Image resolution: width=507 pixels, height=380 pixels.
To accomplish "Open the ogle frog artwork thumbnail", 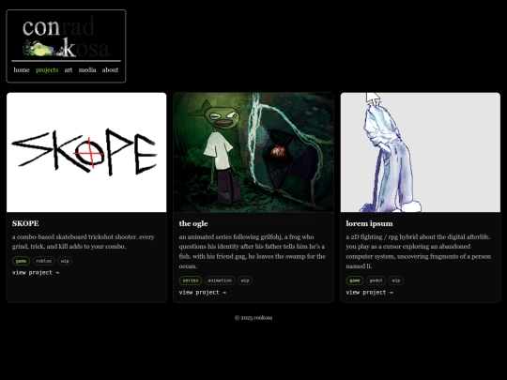I will point(253,153).
